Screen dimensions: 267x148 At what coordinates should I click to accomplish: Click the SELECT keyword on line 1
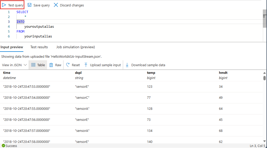(22, 12)
